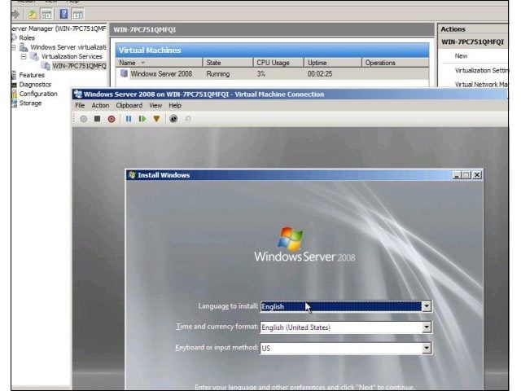Click the grayed-out start button in VM toolbar
Image resolution: width=521 pixels, height=391 pixels.
(x=83, y=119)
